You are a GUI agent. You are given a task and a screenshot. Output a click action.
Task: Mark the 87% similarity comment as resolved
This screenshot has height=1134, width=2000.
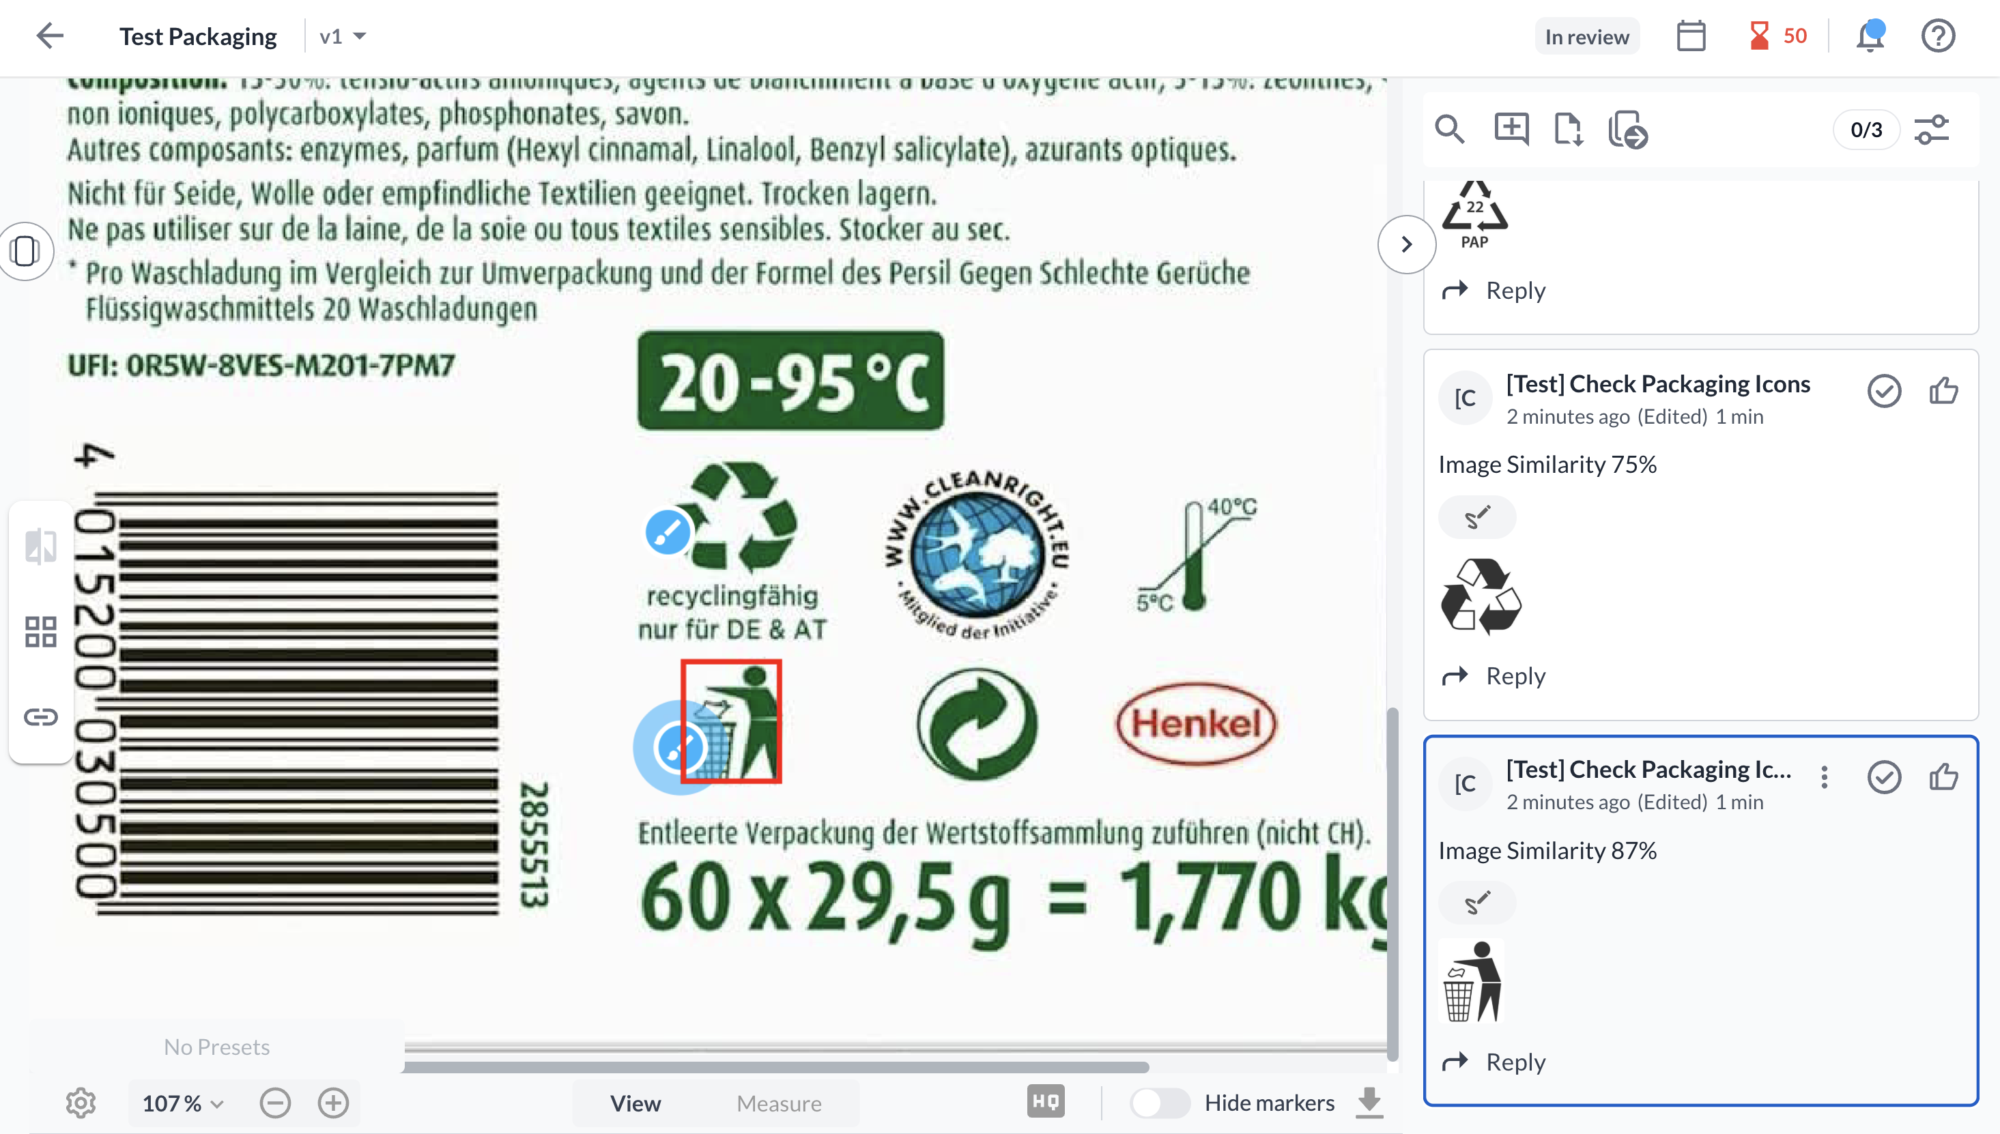[1885, 777]
